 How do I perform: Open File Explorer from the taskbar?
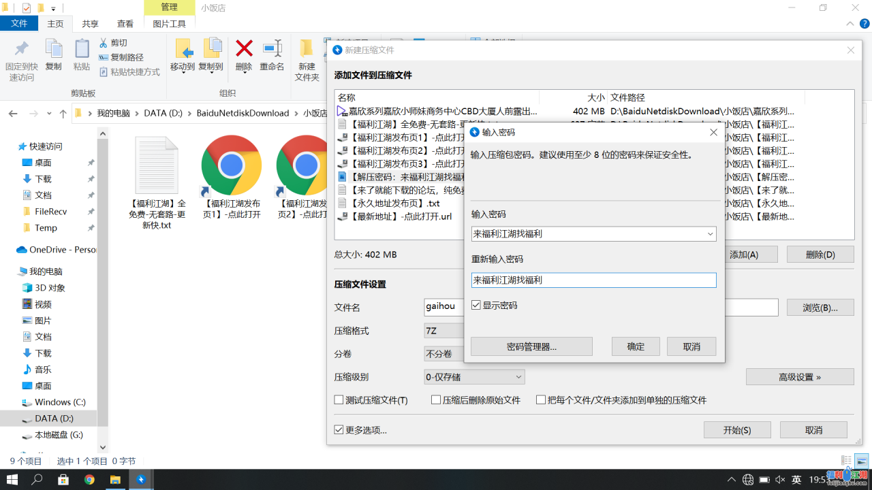pos(115,480)
